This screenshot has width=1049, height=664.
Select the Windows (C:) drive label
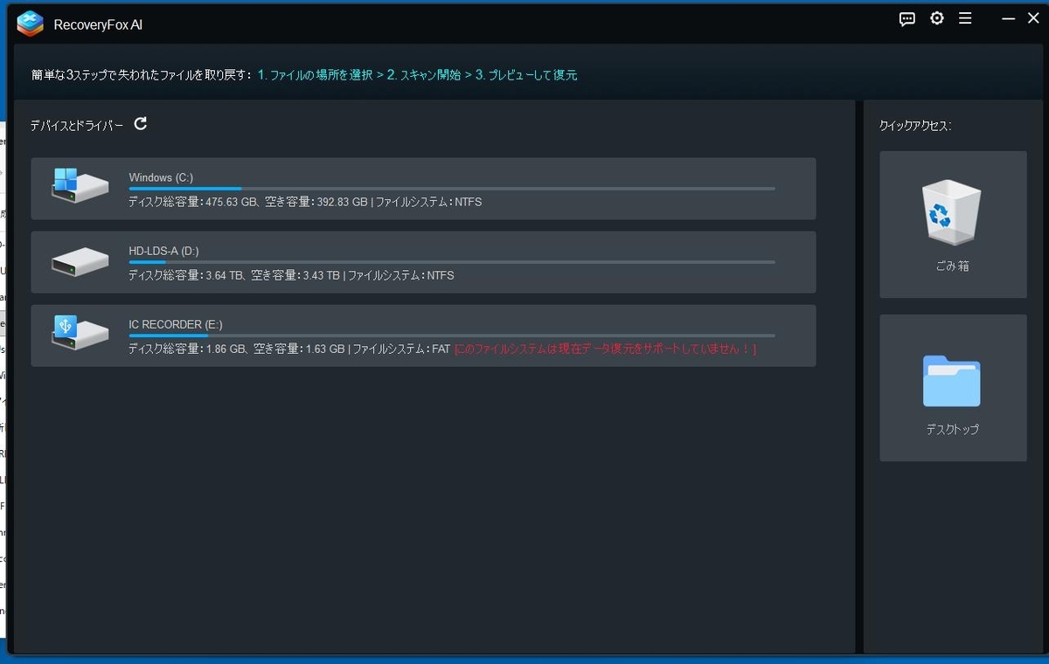161,177
